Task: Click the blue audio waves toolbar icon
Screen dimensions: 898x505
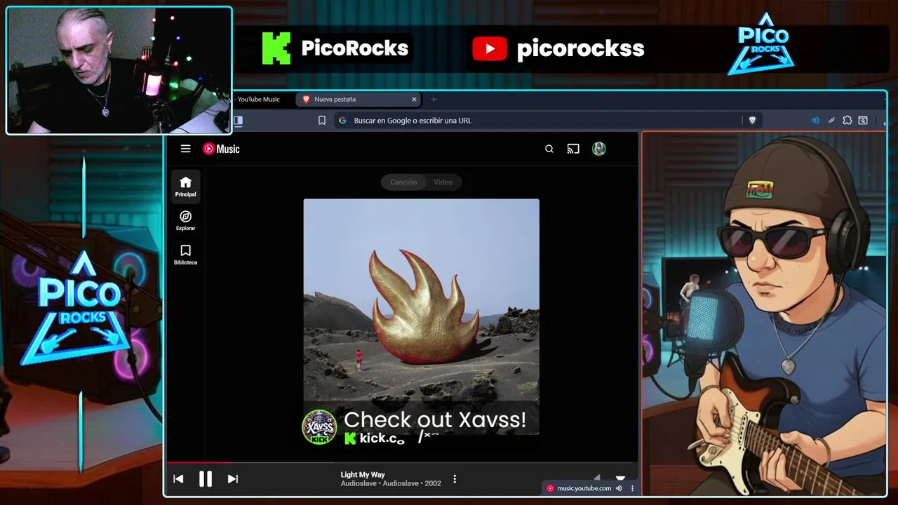Action: tap(815, 121)
